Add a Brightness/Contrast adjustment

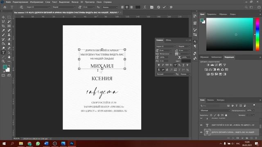(208, 65)
